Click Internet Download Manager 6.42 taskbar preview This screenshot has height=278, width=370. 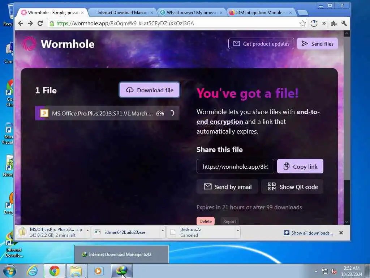point(122,254)
